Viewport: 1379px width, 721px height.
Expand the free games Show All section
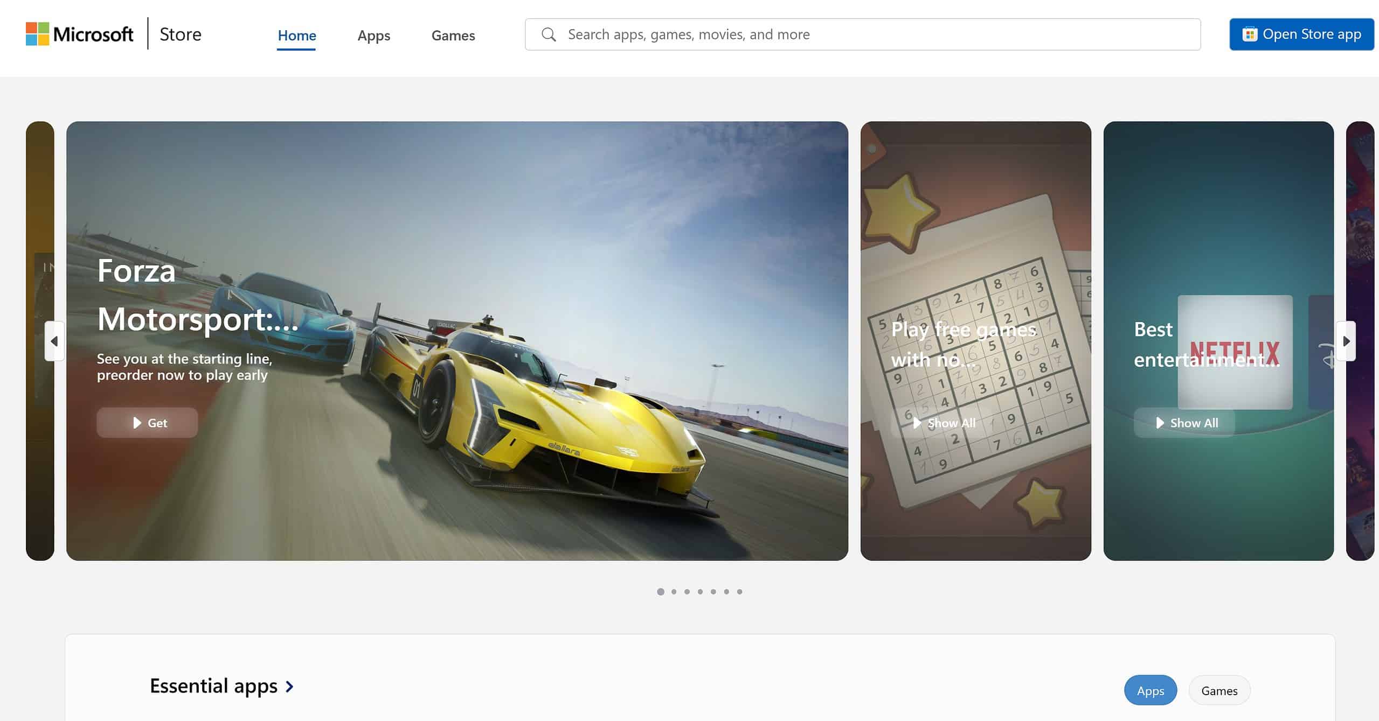pos(942,421)
